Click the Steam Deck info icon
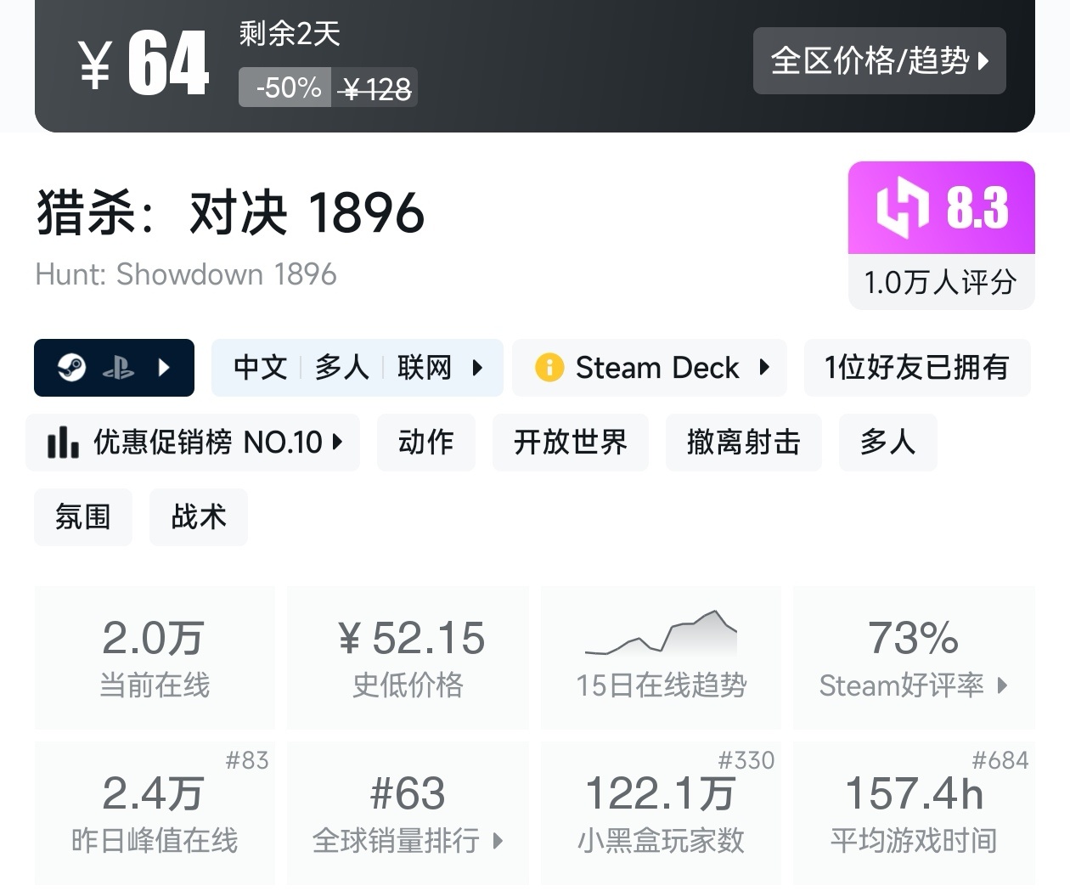 click(549, 368)
